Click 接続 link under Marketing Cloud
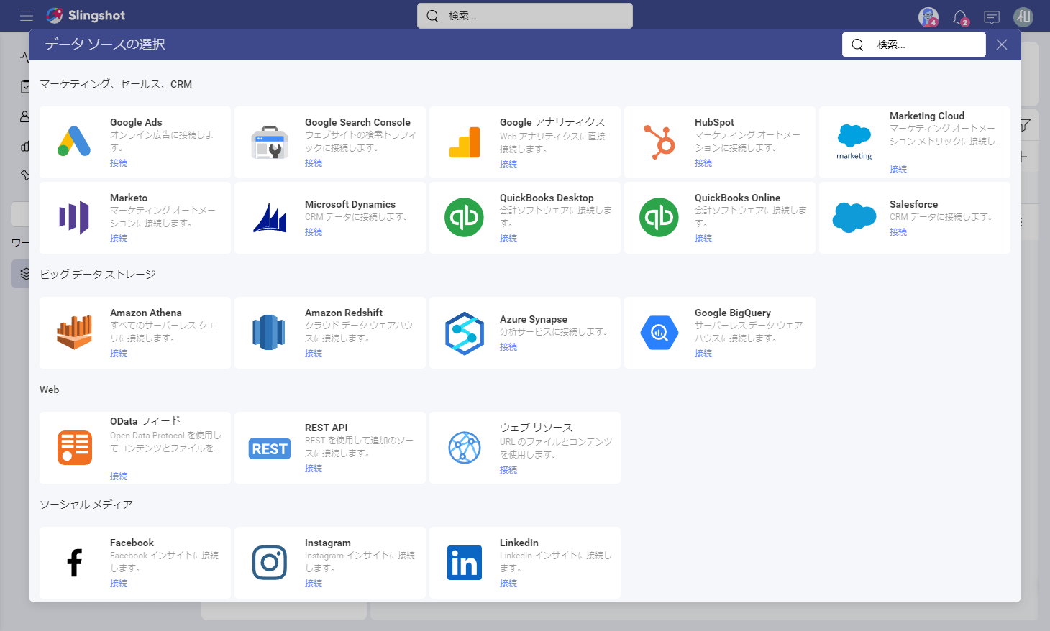The width and height of the screenshot is (1050, 631). (898, 170)
